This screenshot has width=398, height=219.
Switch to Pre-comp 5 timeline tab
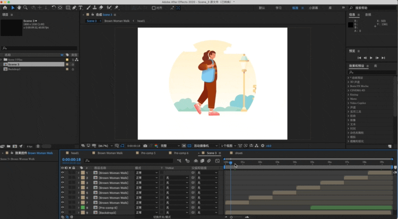148,153
